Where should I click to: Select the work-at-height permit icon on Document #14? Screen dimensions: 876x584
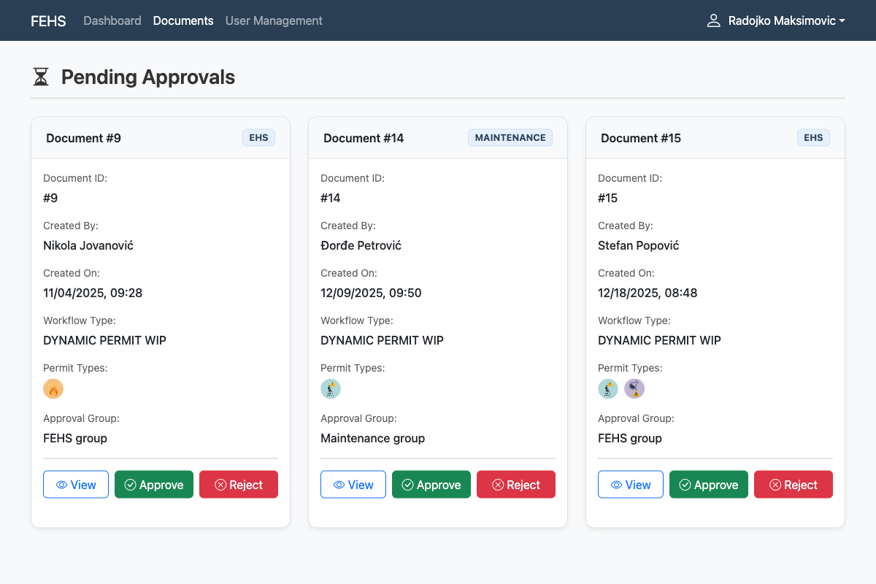331,388
